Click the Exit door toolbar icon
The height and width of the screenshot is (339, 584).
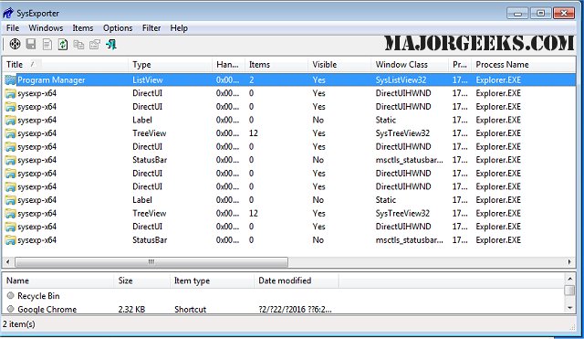click(111, 45)
